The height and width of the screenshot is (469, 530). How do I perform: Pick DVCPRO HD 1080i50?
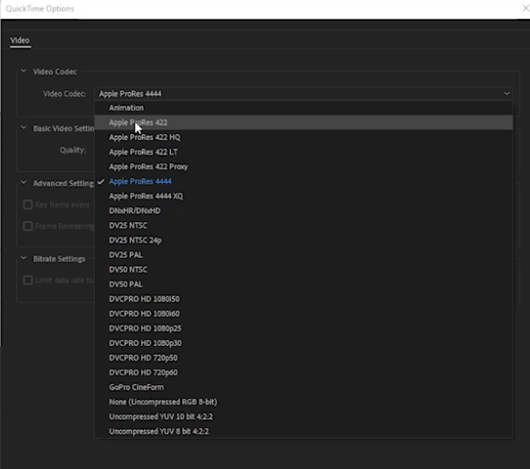[303, 299]
